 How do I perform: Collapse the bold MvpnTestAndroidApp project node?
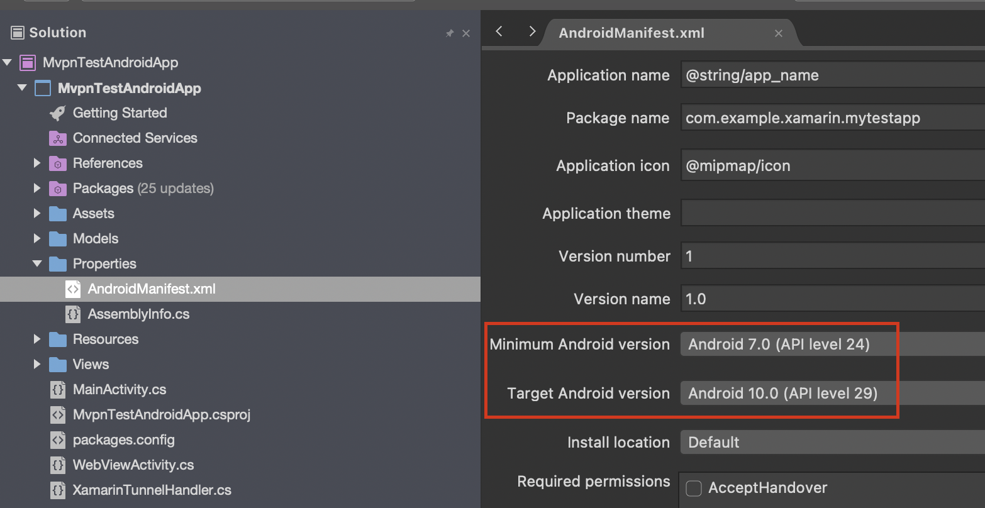(x=23, y=88)
